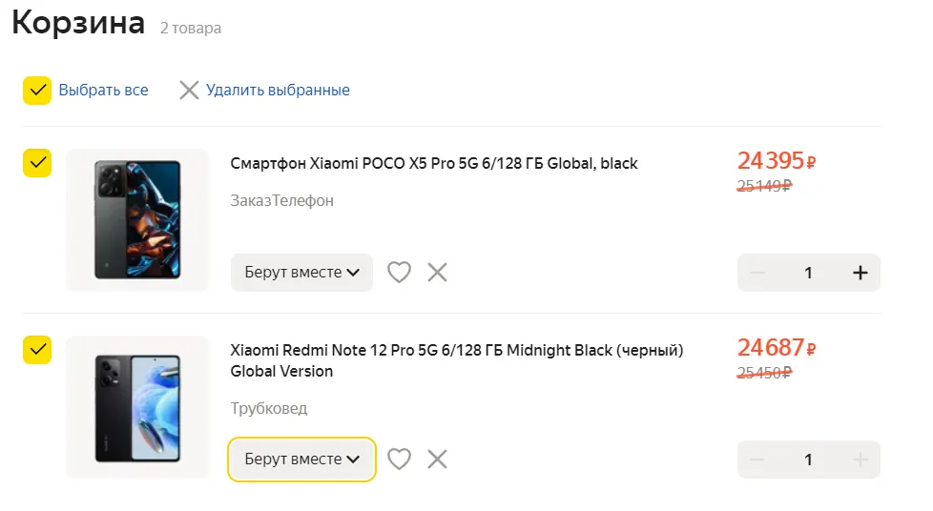Remove Redmi Note 12 Pro with X icon
Viewport: 933px width, 511px height.
coord(437,460)
